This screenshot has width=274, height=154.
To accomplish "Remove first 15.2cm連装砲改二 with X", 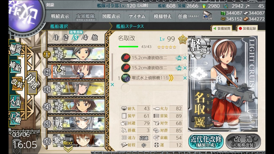I will pyautogui.click(x=185, y=58).
